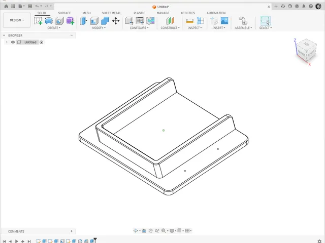This screenshot has height=243, width=325.
Task: Open Grid and Snaps dropdown in navigation bar
Action: (180, 231)
